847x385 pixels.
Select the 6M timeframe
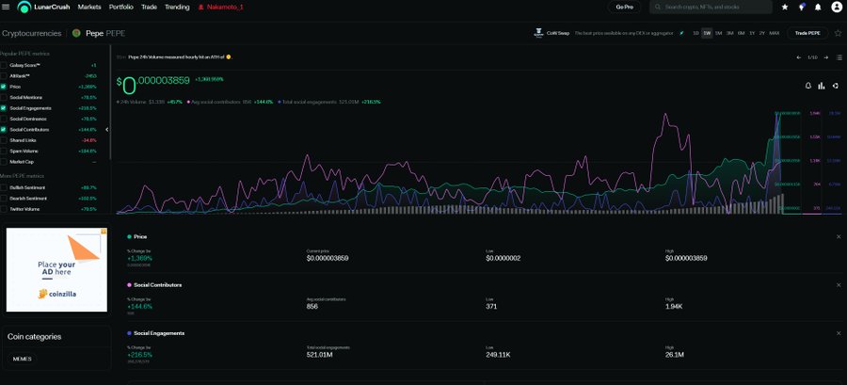tap(742, 33)
